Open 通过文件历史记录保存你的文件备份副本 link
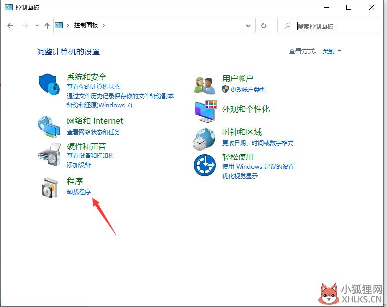This screenshot has width=387, height=307. [x=120, y=96]
